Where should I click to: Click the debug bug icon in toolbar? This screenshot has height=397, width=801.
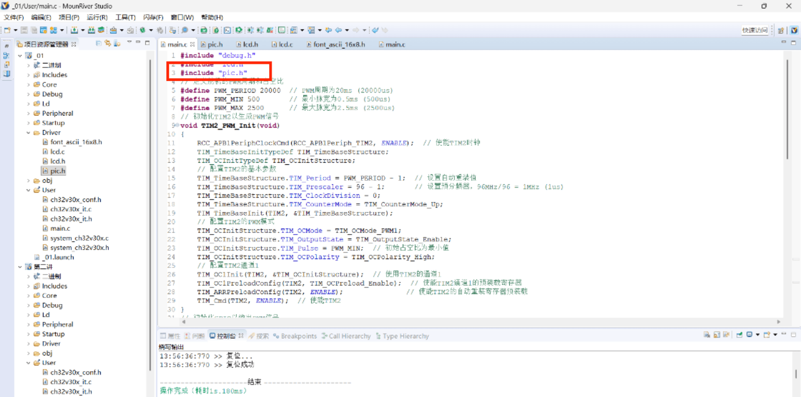coord(142,30)
